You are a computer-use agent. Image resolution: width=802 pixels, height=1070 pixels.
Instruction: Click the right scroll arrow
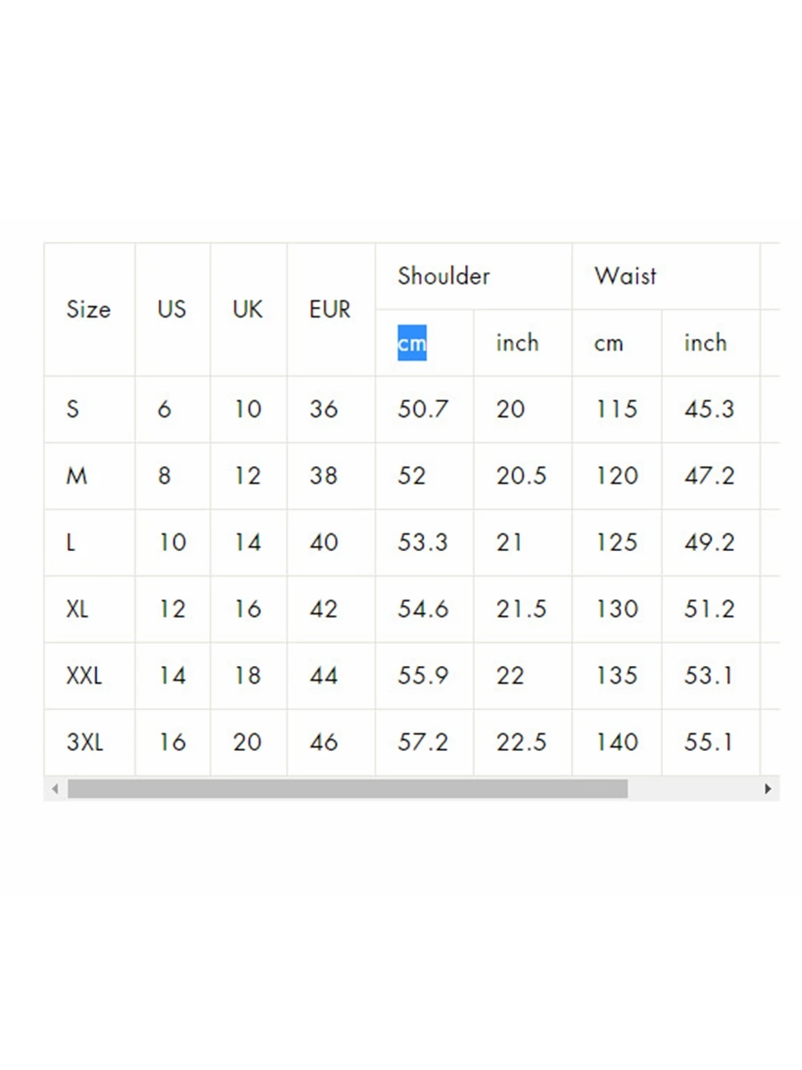tap(769, 788)
